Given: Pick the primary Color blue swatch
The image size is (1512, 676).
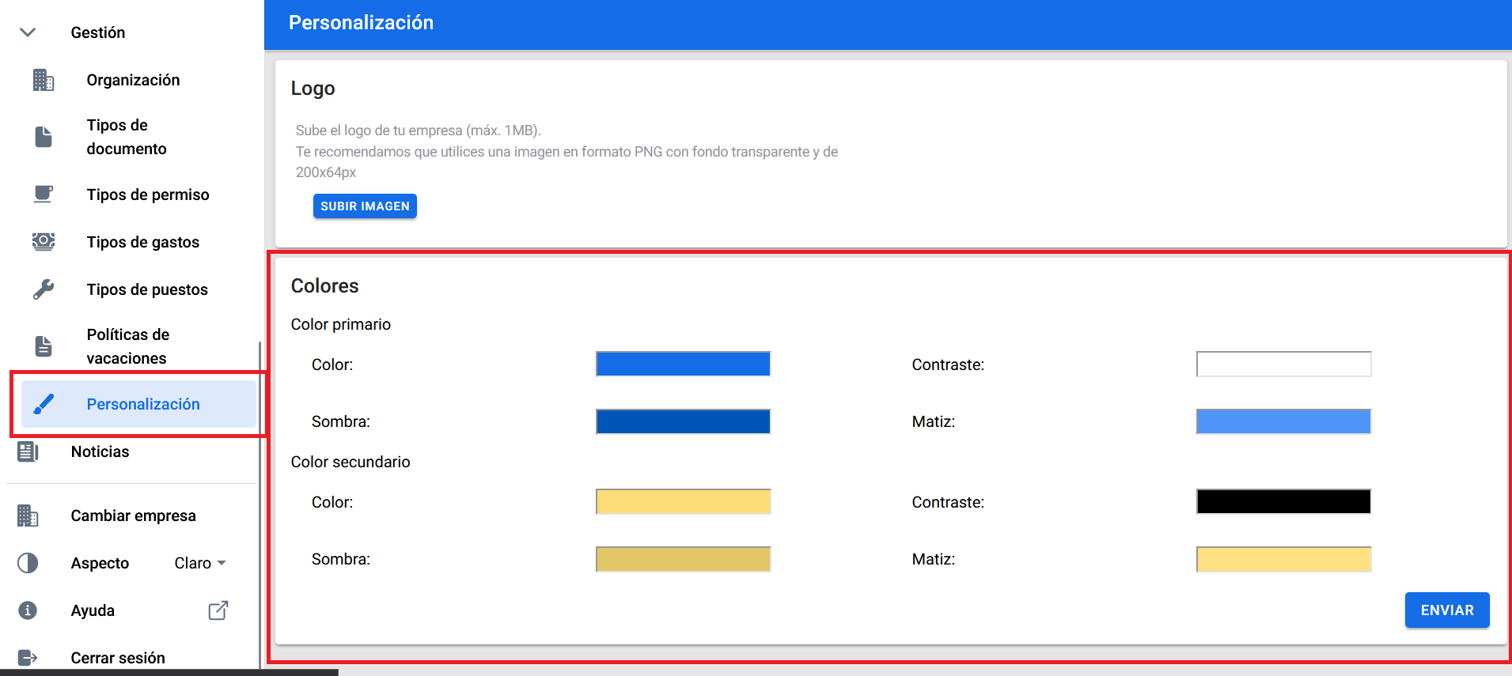Looking at the screenshot, I should (683, 364).
